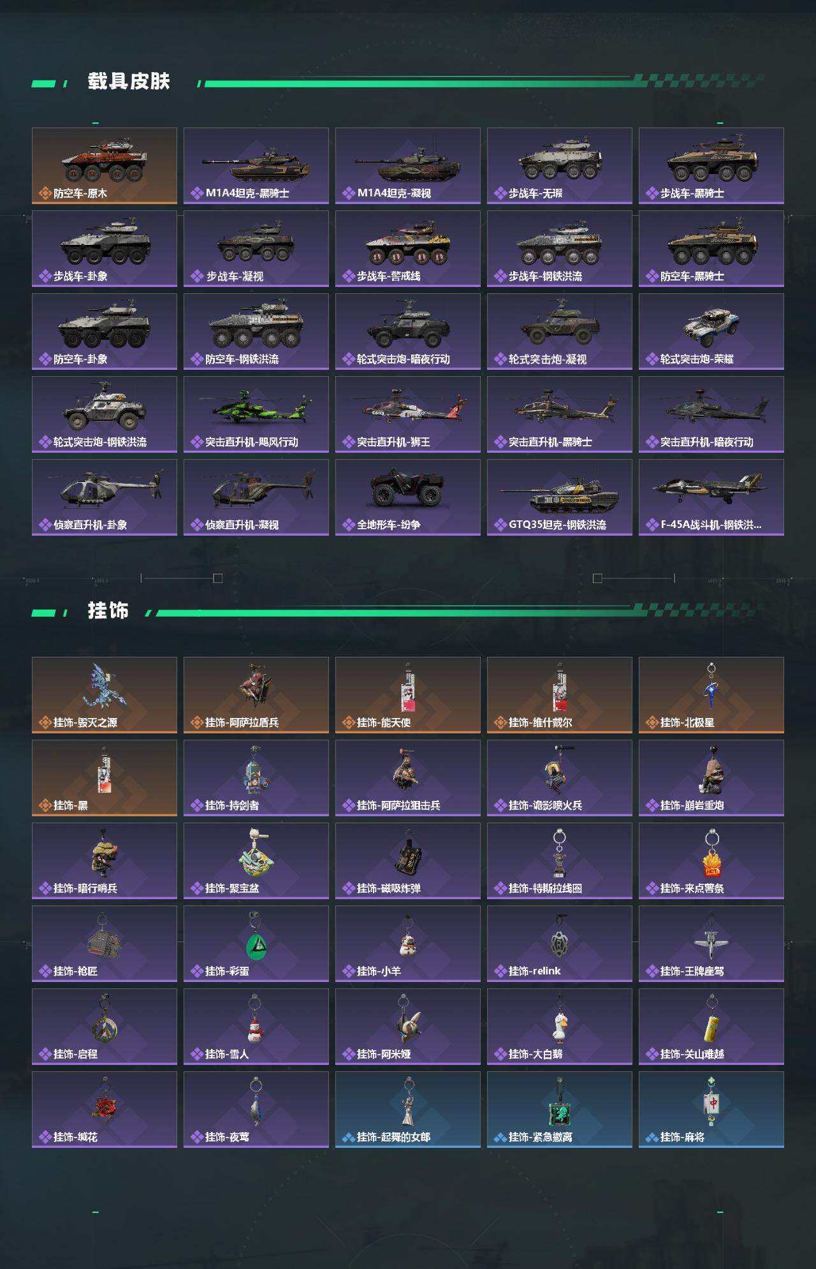Image resolution: width=816 pixels, height=1269 pixels.
Task: Pick the 挂饰-大白鹅 goose charm
Action: pos(560,1027)
